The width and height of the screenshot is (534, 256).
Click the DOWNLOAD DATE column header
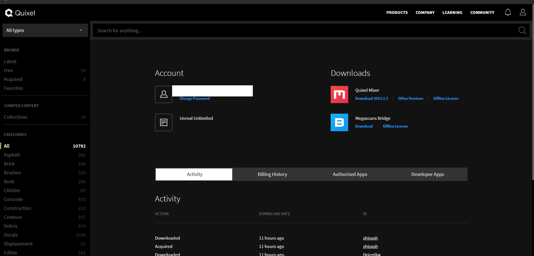point(275,214)
